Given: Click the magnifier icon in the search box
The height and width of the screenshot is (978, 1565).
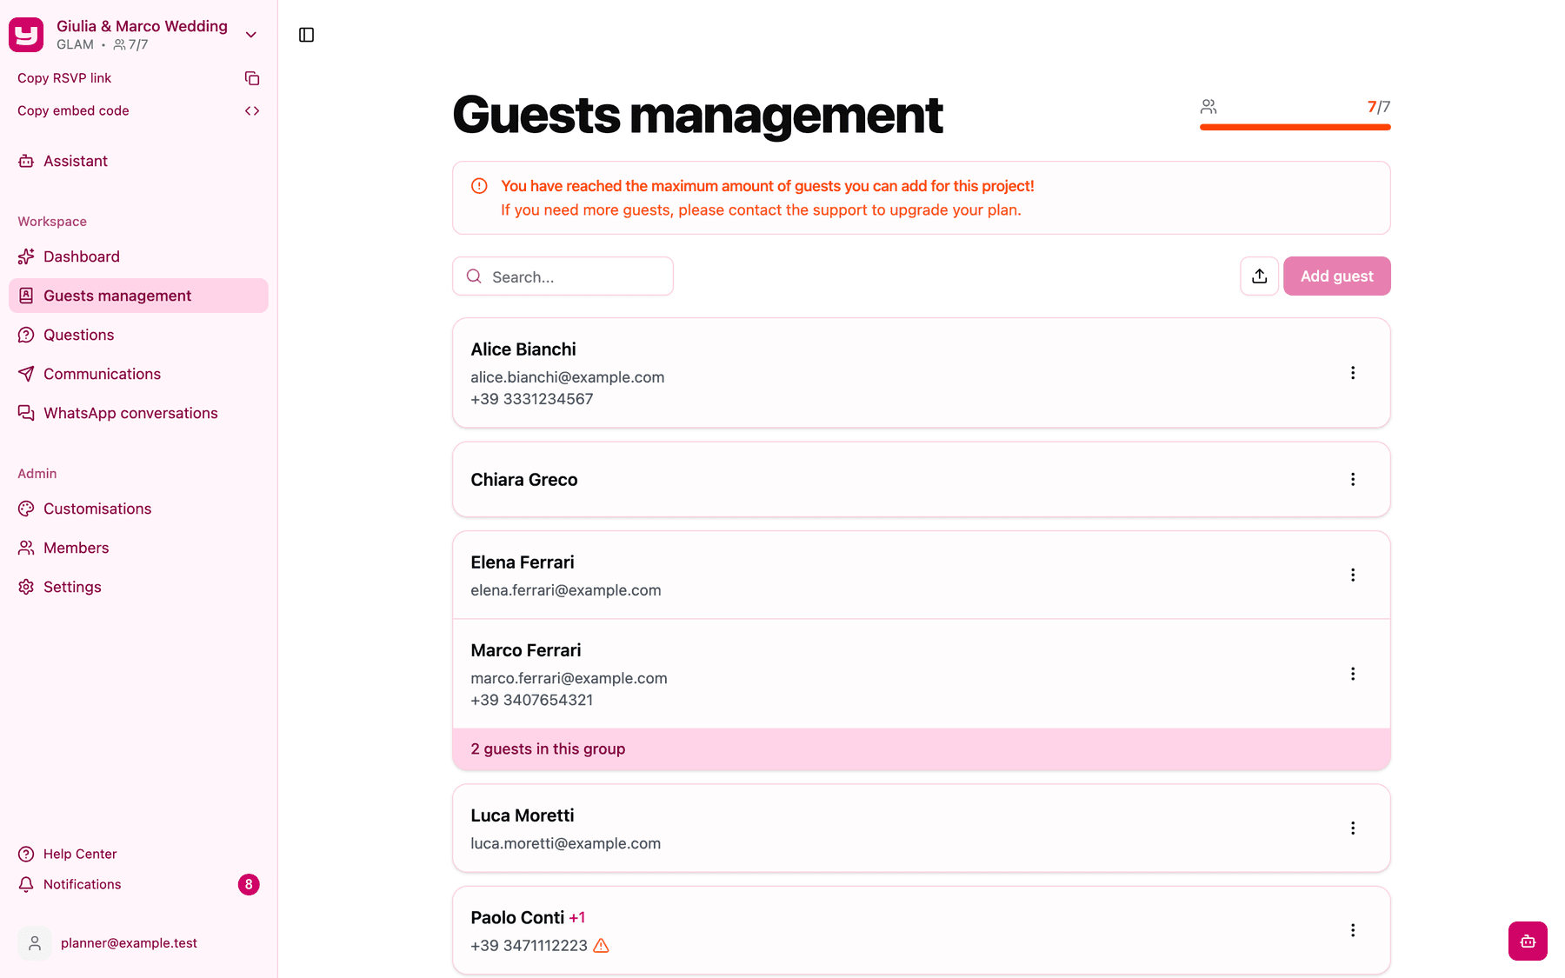Looking at the screenshot, I should click(474, 276).
